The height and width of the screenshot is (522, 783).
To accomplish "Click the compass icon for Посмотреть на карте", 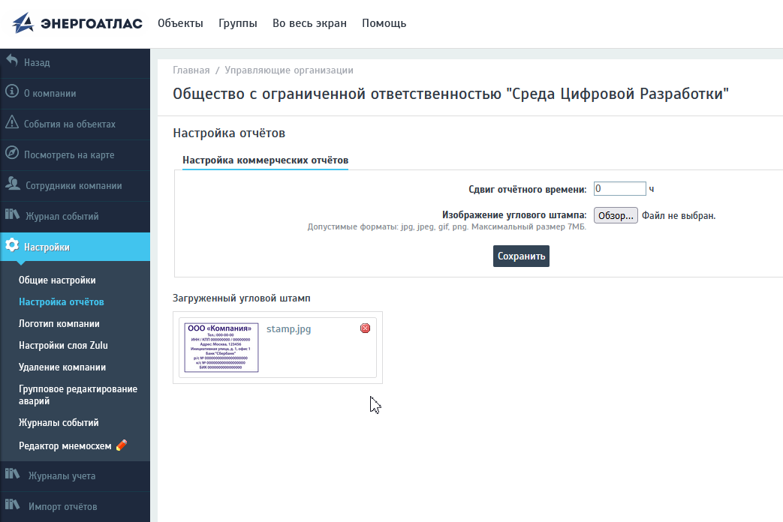I will pyautogui.click(x=12, y=154).
